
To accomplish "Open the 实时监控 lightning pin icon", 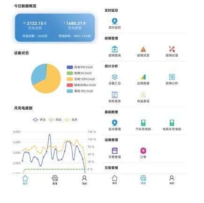I will [114, 21].
